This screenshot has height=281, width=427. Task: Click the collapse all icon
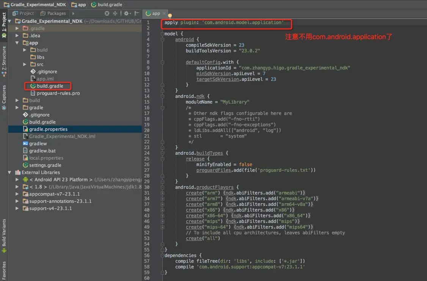[x=115, y=13]
